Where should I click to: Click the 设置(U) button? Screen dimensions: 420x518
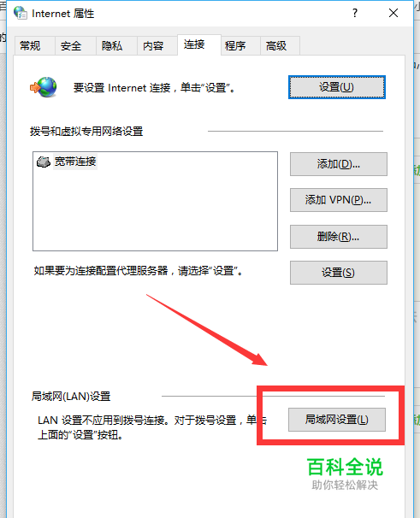point(337,87)
